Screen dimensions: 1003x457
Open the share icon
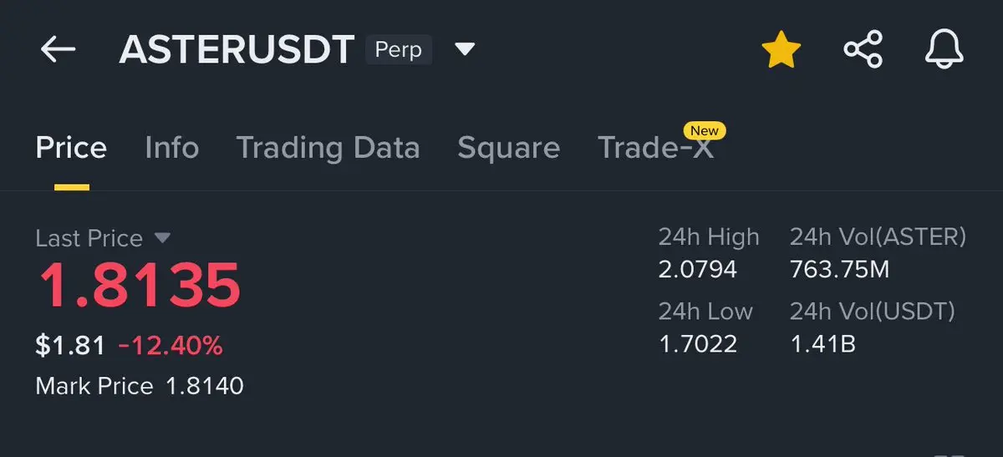tap(863, 50)
